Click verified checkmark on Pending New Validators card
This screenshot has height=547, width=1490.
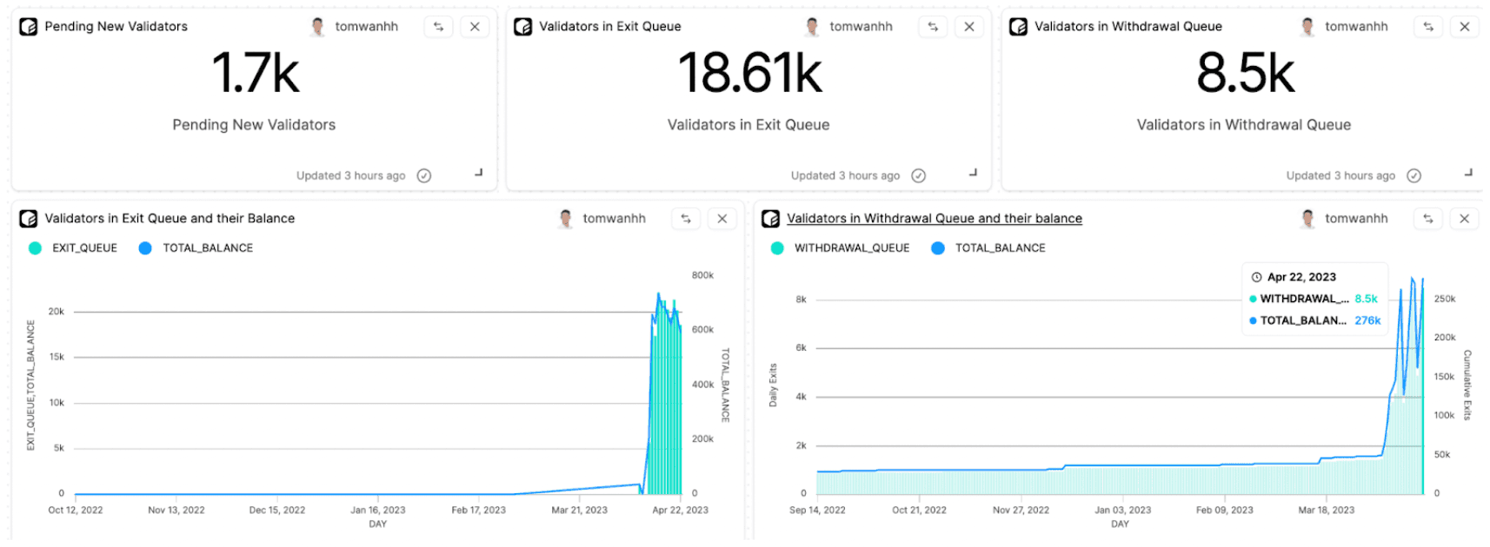point(424,175)
